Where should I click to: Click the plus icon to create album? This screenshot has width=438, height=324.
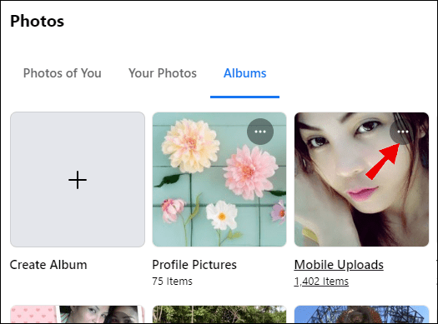pyautogui.click(x=78, y=180)
